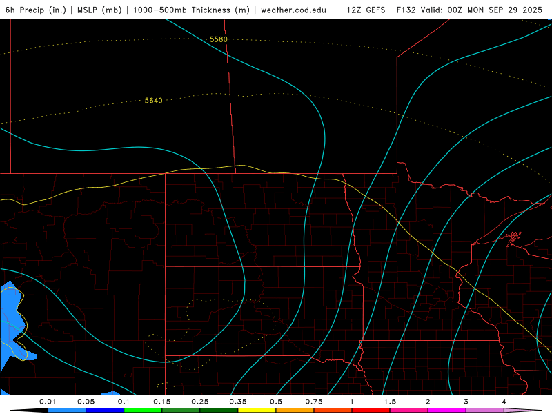
Task: Click the magenta 2 to 3 legend segment
Action: 447,411
